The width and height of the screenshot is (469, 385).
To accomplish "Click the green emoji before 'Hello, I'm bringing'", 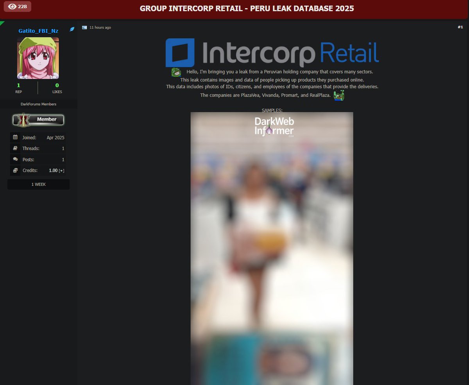I will 176,72.
